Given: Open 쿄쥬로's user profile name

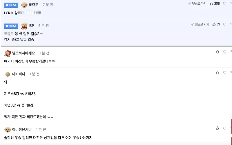Looking at the screenshot, I should tap(33, 5).
